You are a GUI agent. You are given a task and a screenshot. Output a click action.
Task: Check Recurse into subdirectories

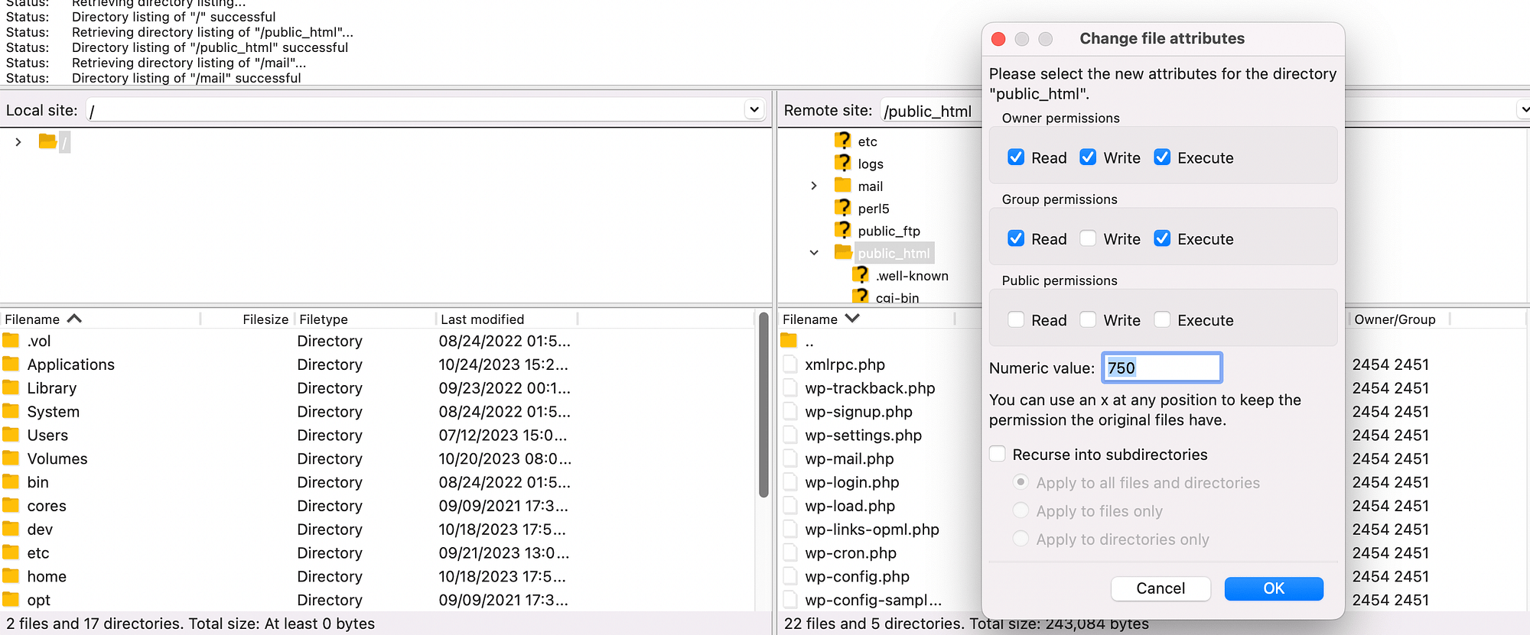click(998, 455)
